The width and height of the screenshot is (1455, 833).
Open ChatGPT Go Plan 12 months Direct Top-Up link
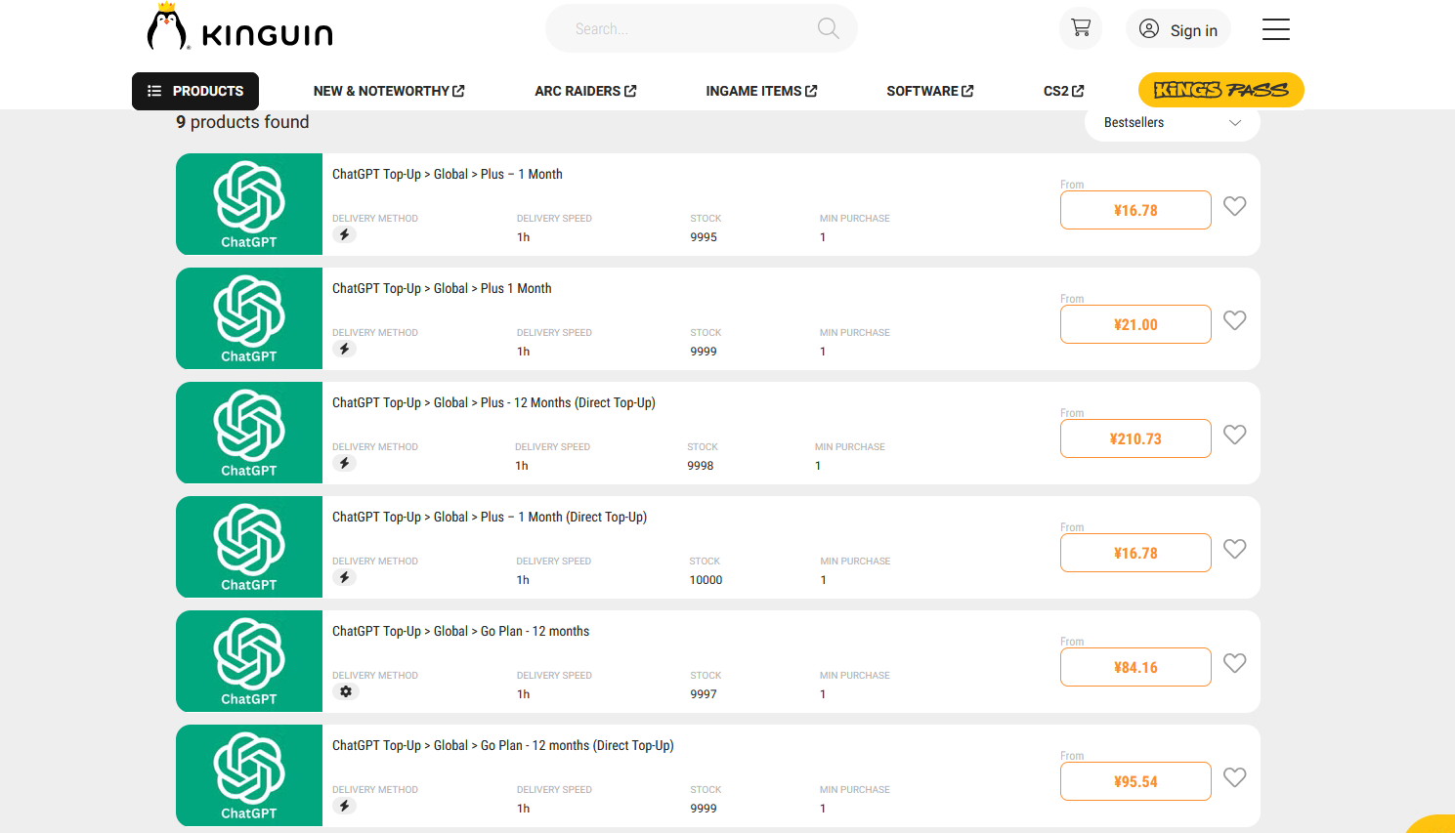click(x=502, y=745)
